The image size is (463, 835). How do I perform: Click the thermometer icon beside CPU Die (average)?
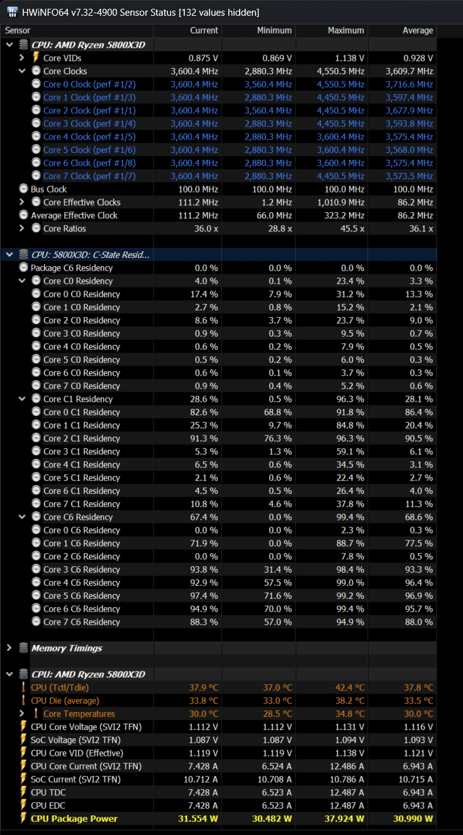[23, 700]
